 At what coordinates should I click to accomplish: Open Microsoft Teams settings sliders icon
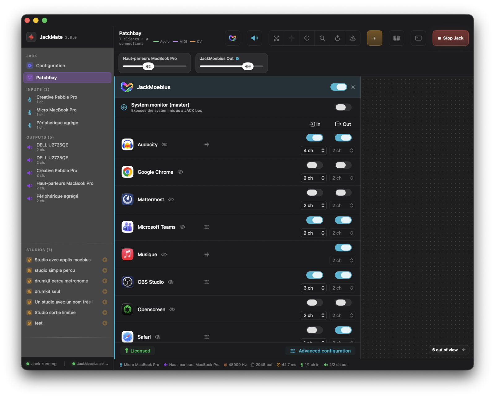207,227
